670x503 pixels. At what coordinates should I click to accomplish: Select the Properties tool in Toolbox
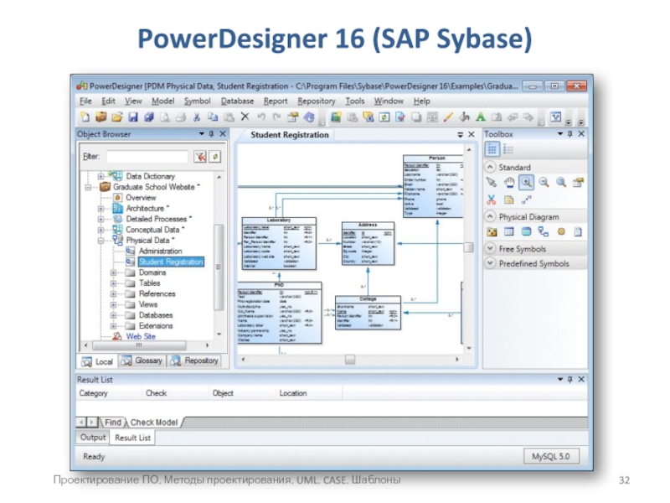(578, 183)
